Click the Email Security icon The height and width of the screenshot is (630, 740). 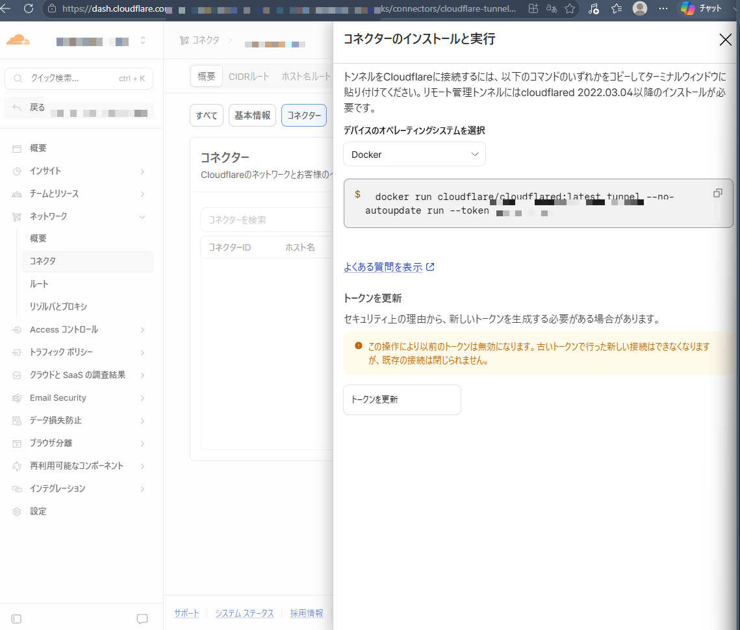pos(17,398)
